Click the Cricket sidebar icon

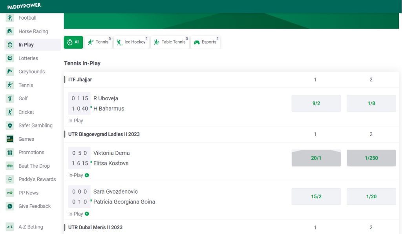point(10,112)
